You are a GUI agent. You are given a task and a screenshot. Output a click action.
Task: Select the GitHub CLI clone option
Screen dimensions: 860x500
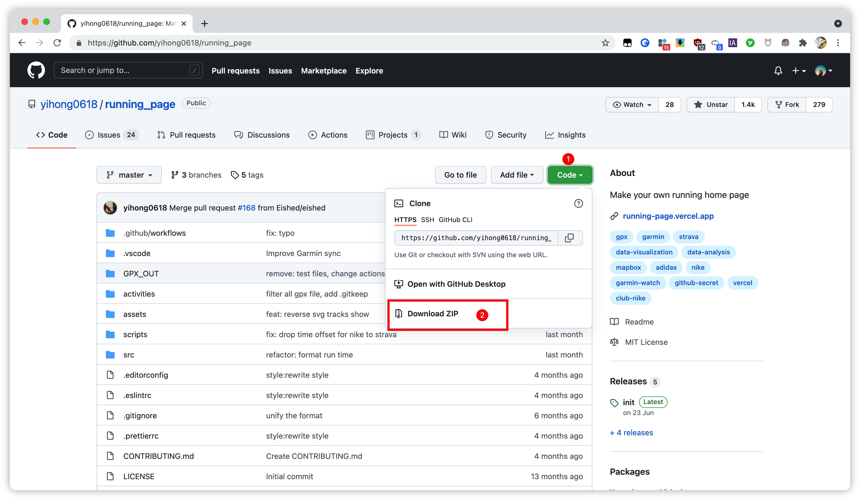tap(455, 220)
